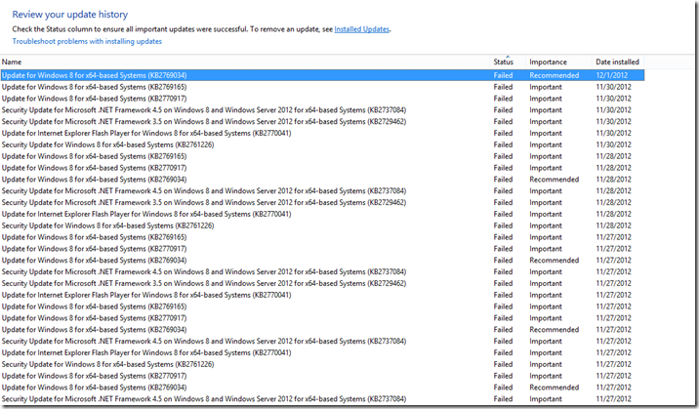This screenshot has height=409, width=699.
Task: Sort by the Status column header
Action: 508,61
